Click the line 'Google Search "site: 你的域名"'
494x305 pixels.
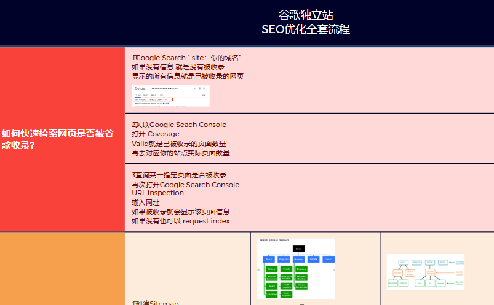point(186,58)
